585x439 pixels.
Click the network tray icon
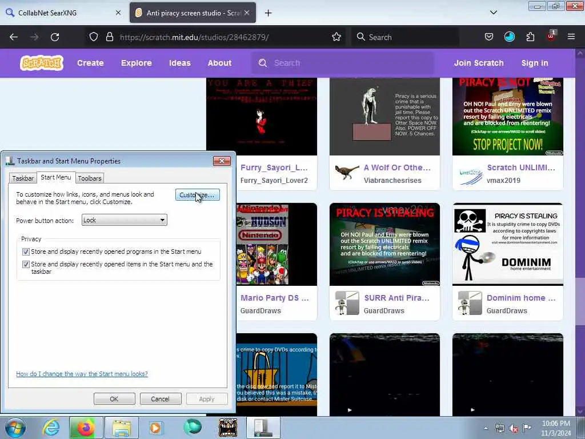[x=499, y=429]
